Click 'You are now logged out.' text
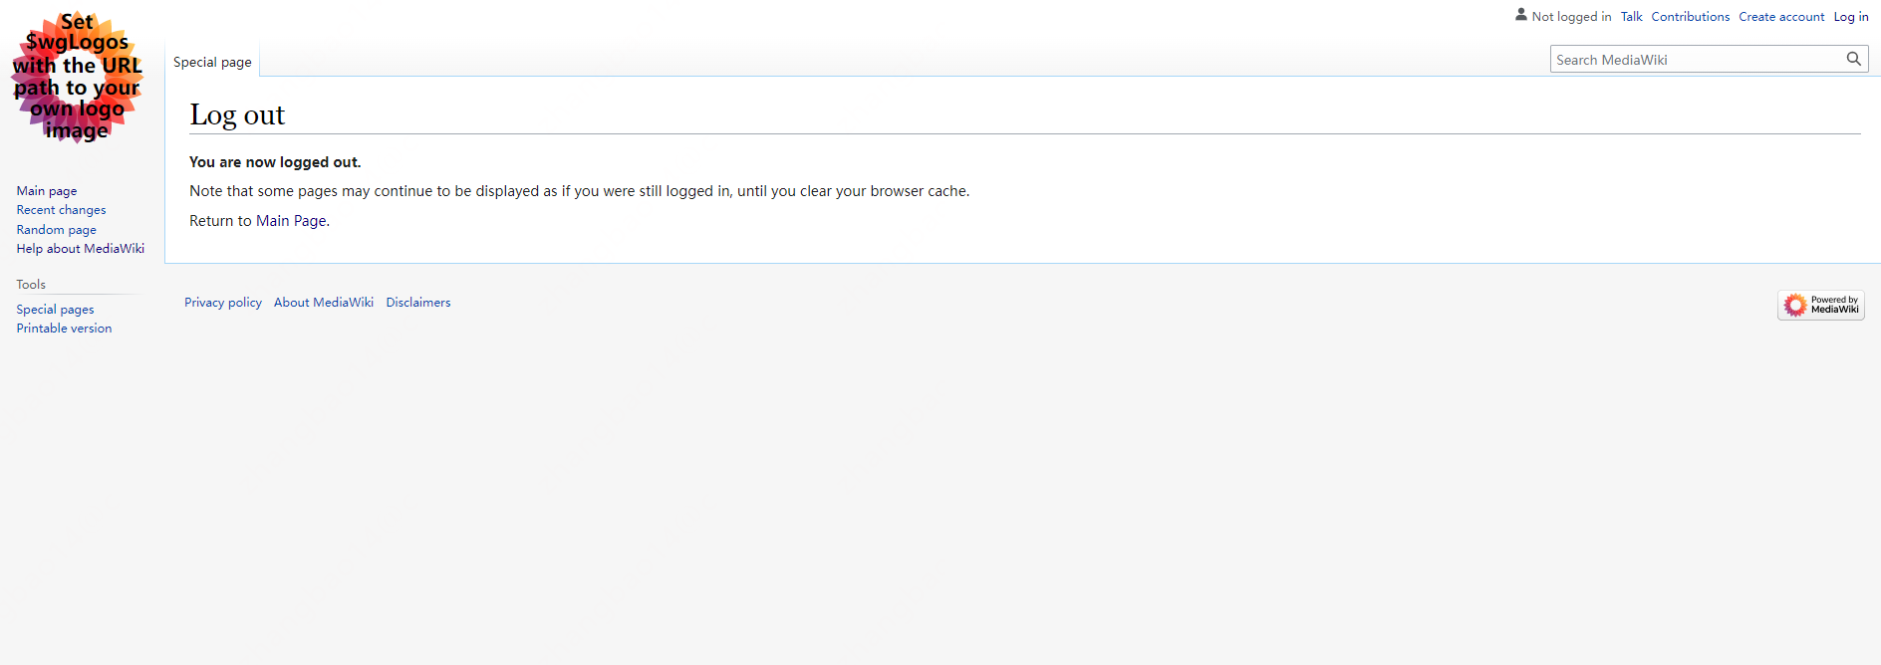Screen dimensions: 1881x665 tap(275, 162)
